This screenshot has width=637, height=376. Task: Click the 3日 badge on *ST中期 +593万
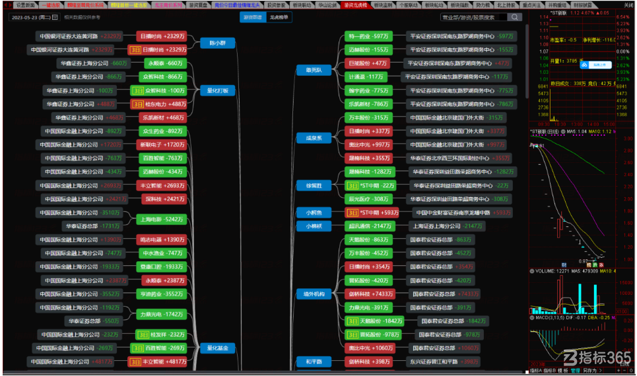[352, 213]
